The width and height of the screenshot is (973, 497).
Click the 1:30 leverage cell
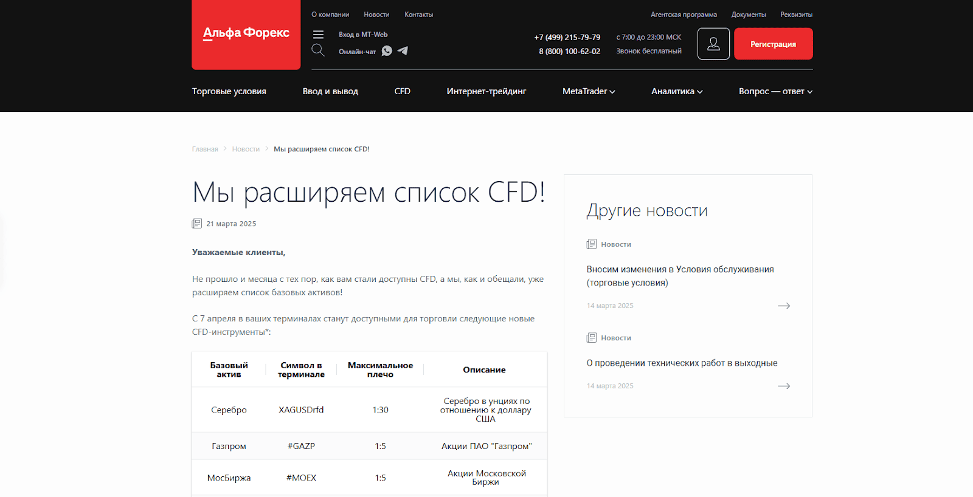pos(380,410)
